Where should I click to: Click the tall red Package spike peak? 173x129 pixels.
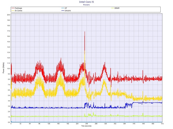click(x=85, y=32)
